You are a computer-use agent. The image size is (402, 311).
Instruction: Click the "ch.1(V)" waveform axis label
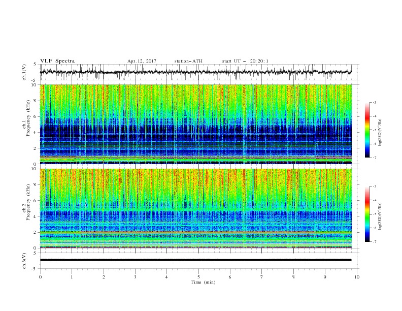coord(24,72)
